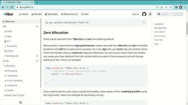The image size is (188, 105).
Task: Open the Fiber GitHub repository icon
Action: click(x=144, y=14)
